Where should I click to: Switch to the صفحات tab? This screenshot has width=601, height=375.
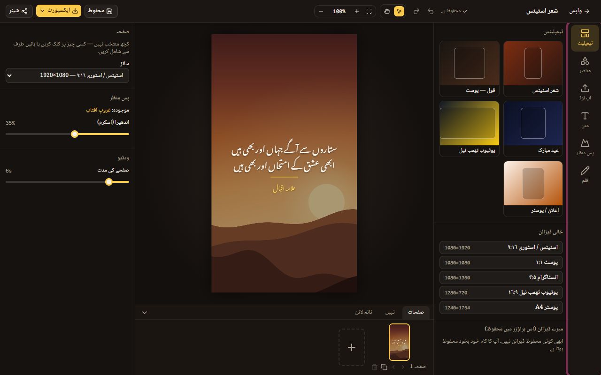click(x=416, y=312)
